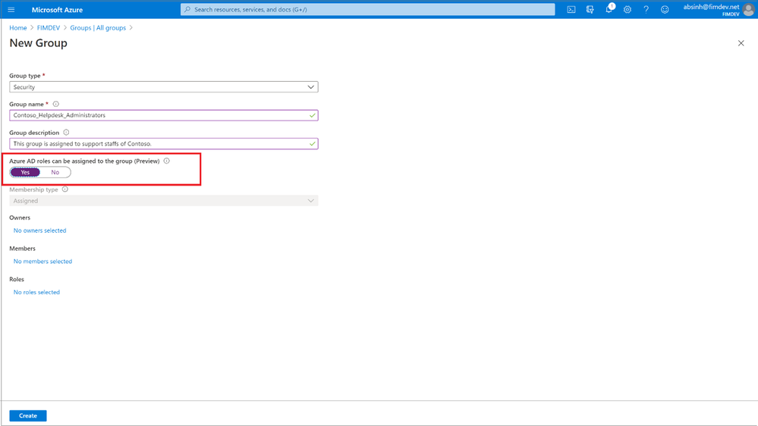Open the Group type Security dropdown
The image size is (758, 426).
[x=164, y=87]
